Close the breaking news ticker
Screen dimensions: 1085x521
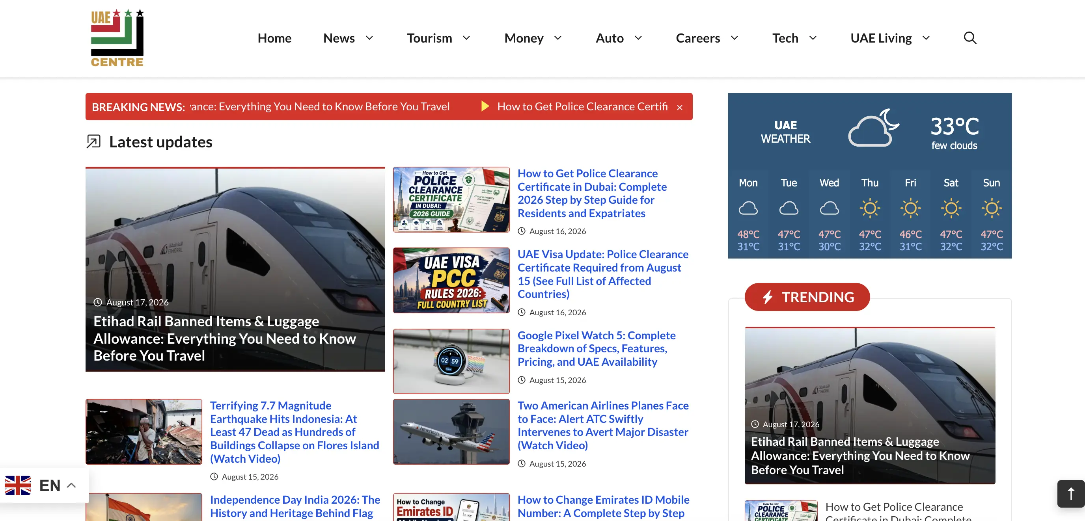(679, 108)
